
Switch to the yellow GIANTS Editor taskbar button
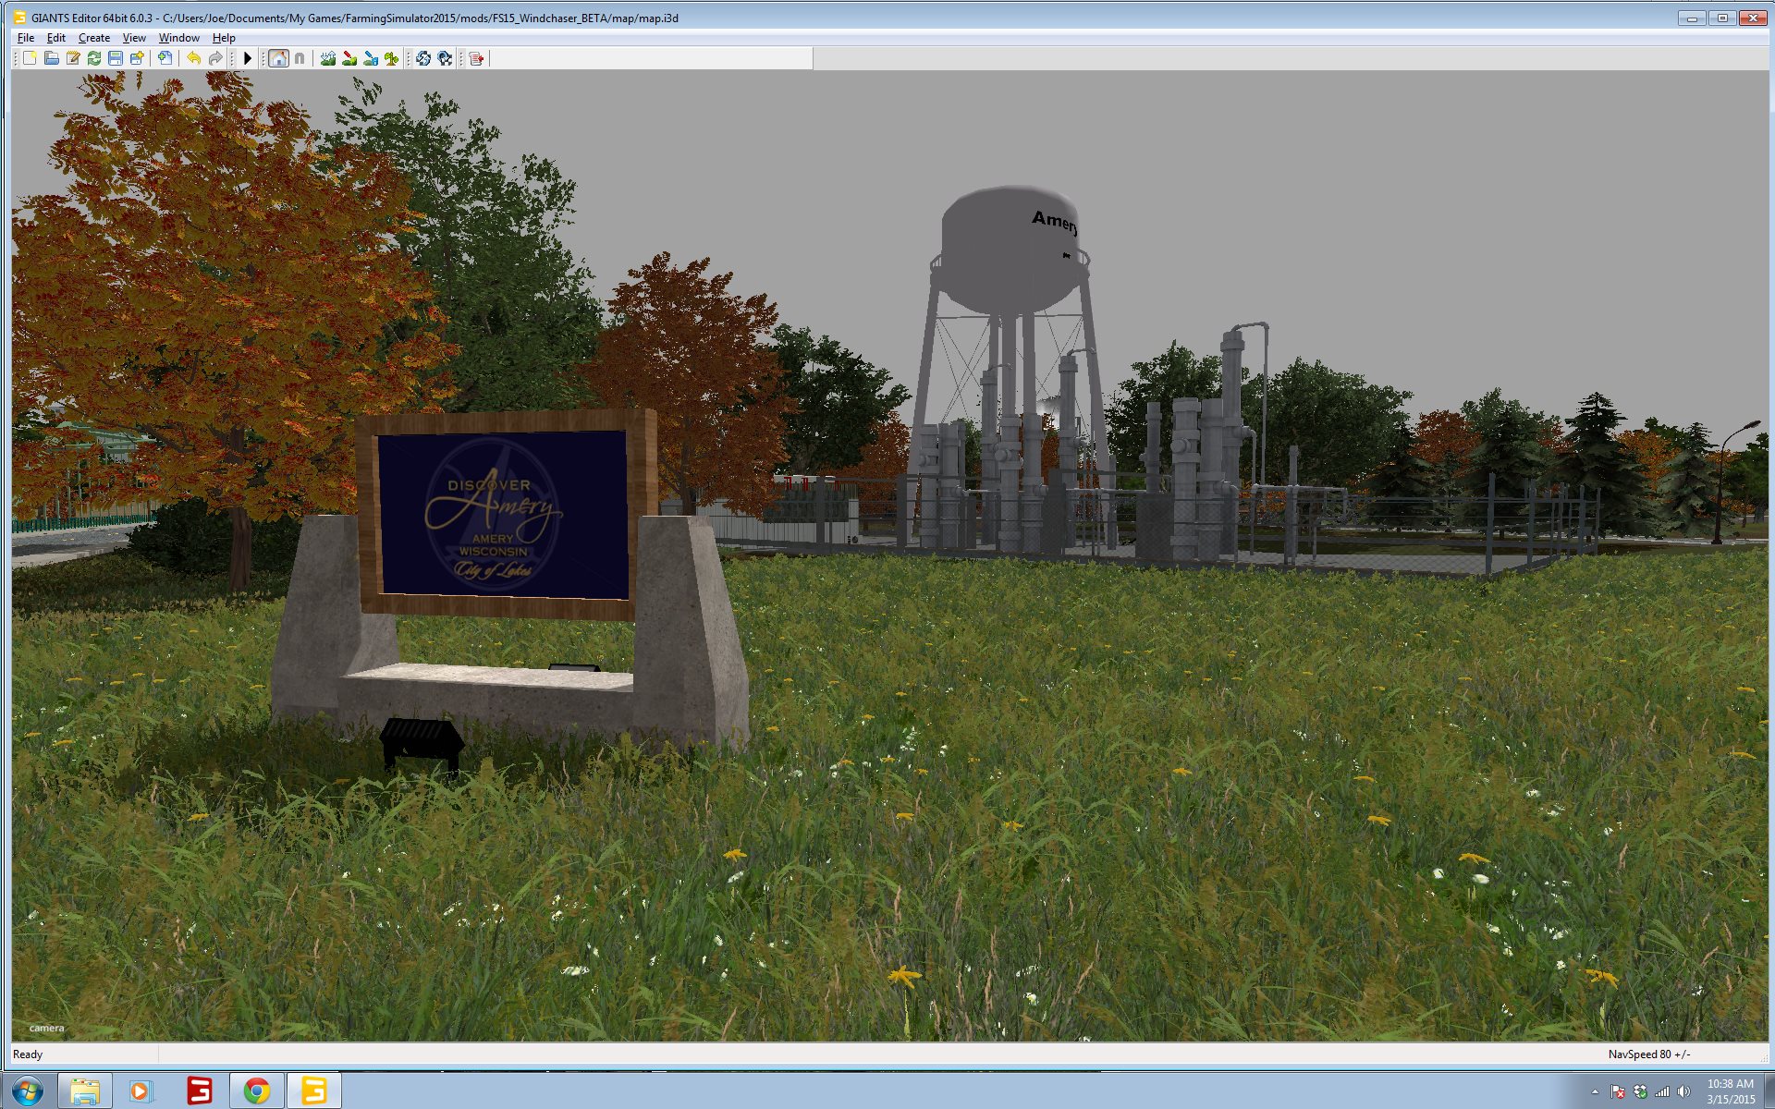314,1091
